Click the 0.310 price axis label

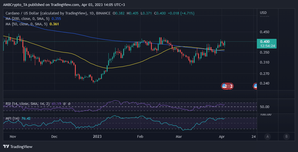point(265,62)
